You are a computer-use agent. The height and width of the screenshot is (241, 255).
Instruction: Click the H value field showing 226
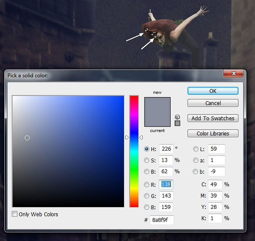click(x=166, y=149)
